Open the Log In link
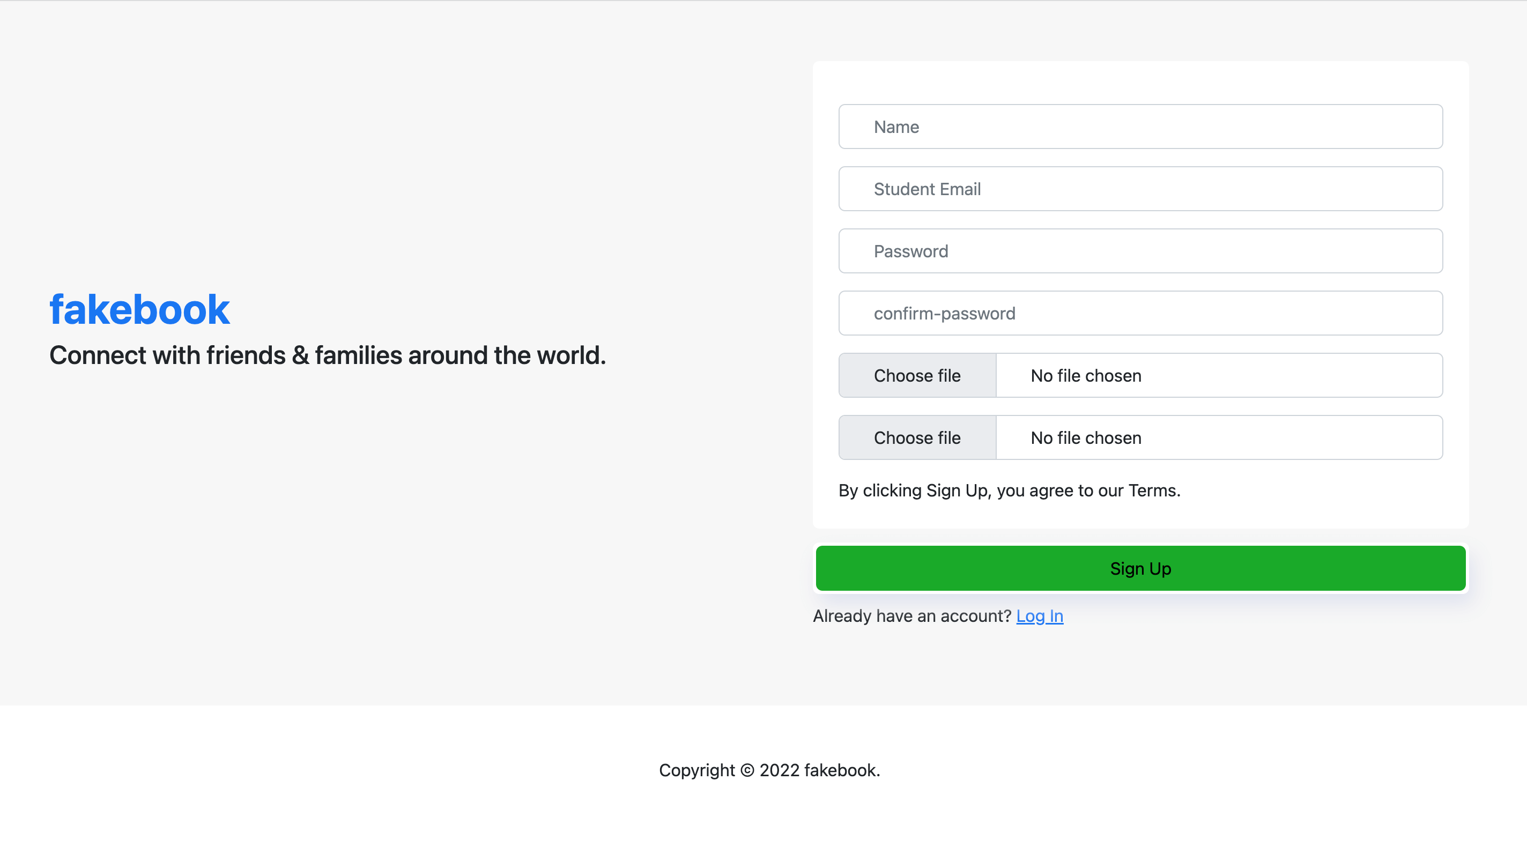This screenshot has width=1527, height=847. (x=1039, y=616)
